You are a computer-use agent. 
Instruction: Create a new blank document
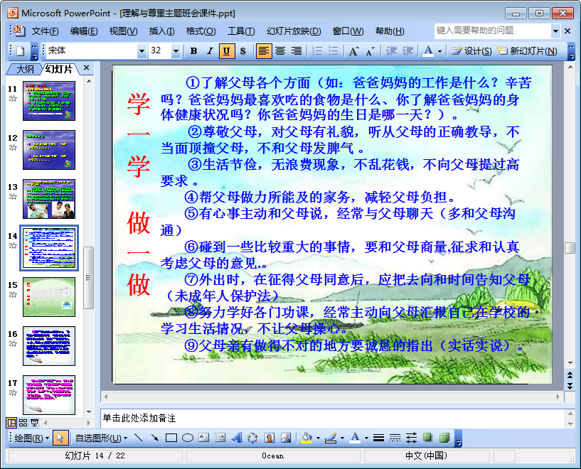coord(21,51)
